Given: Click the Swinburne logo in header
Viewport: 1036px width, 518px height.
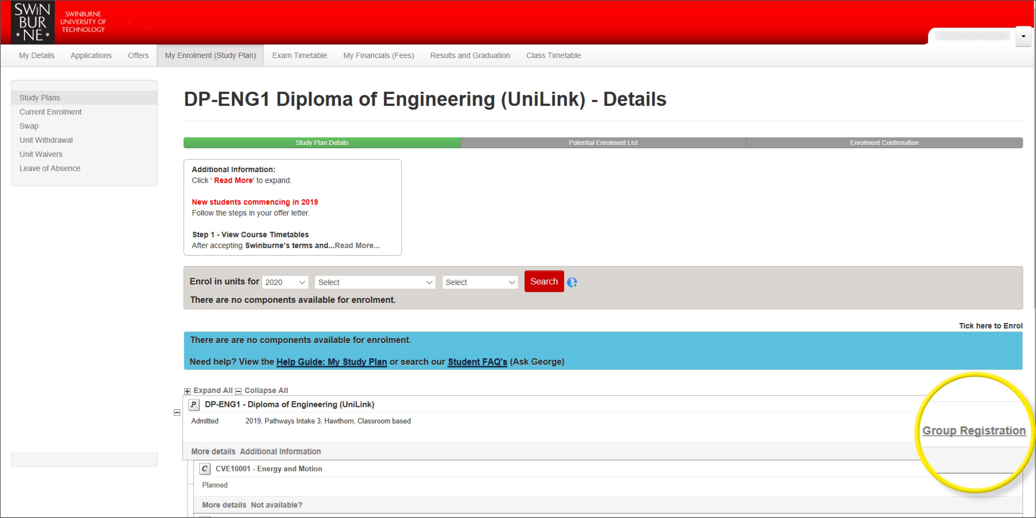Looking at the screenshot, I should point(33,22).
